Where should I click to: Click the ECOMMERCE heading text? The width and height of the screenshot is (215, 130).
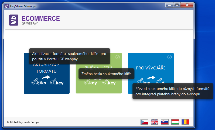click(x=41, y=19)
